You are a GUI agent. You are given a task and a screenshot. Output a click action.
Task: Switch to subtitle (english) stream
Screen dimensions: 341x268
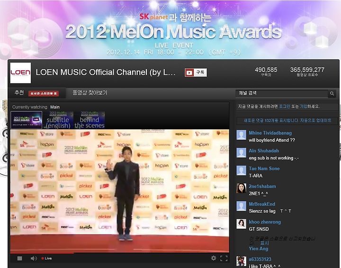(58, 120)
